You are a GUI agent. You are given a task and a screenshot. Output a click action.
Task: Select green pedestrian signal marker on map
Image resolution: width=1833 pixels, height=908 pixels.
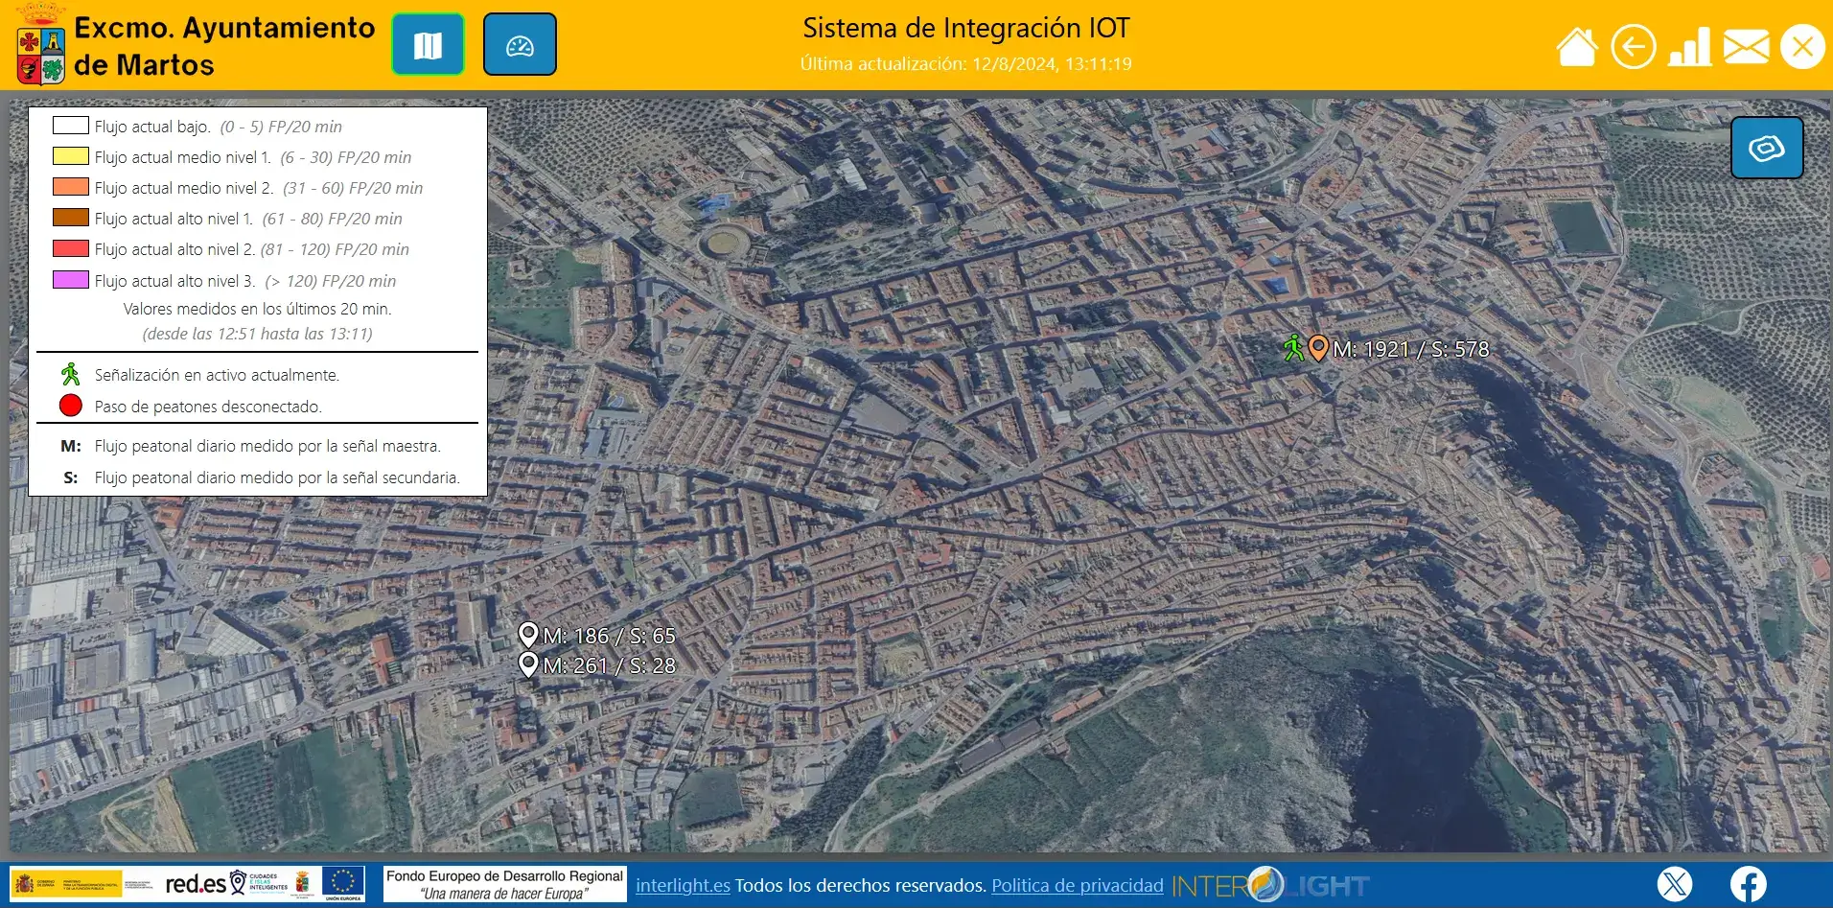pyautogui.click(x=1294, y=349)
